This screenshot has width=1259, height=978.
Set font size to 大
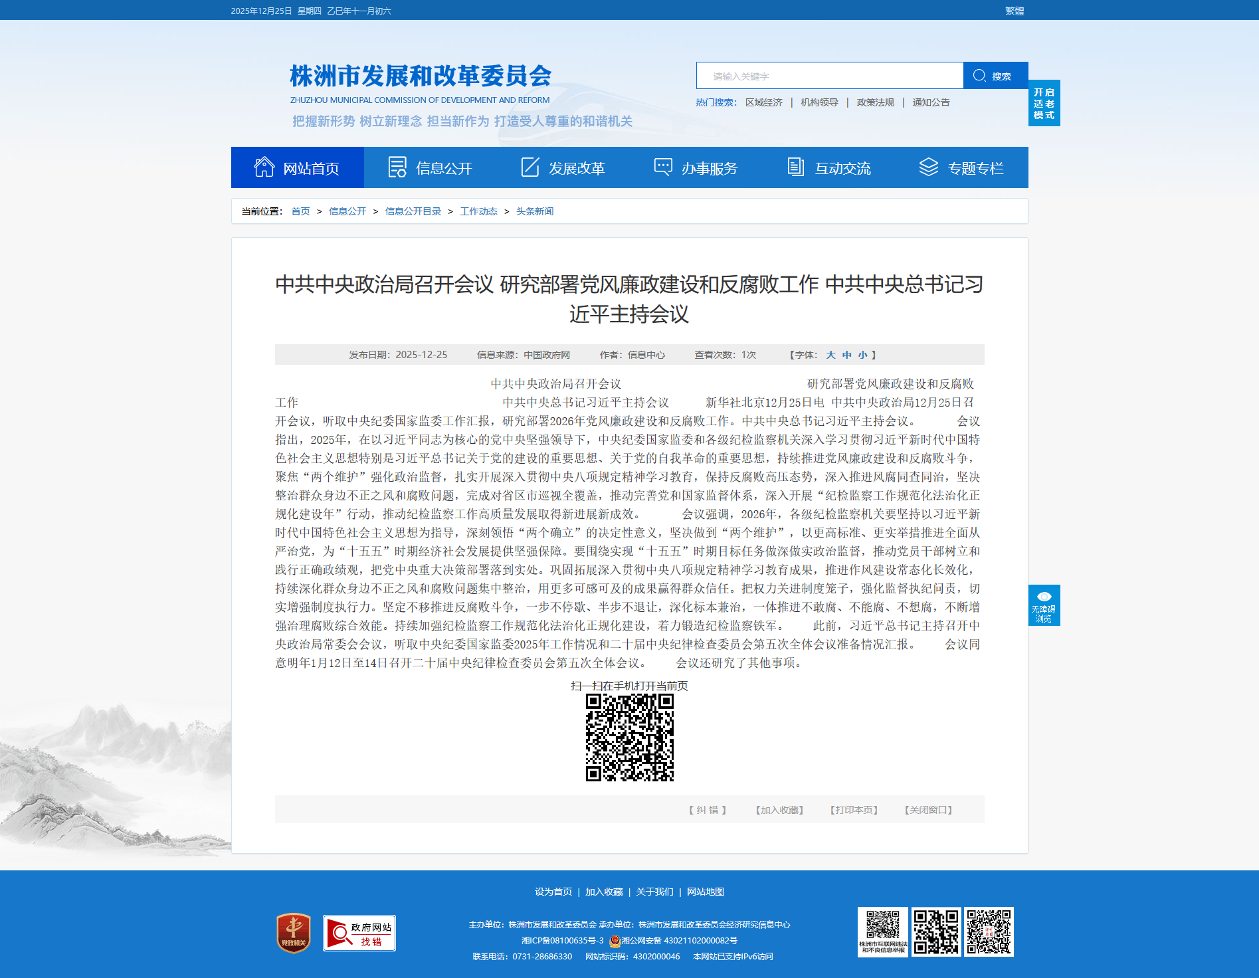[x=830, y=355]
